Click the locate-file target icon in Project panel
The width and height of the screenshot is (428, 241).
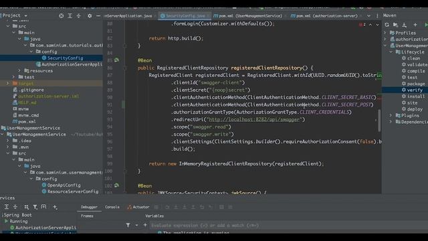[x=62, y=16]
